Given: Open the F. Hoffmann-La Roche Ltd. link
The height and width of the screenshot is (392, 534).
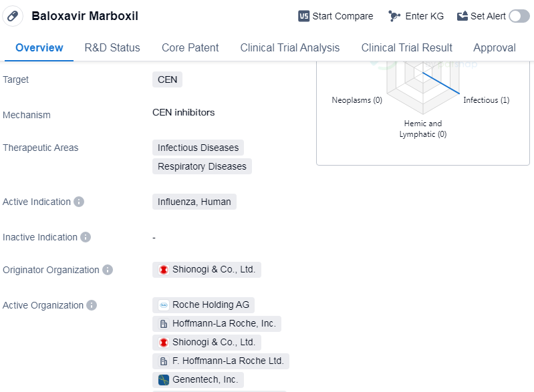Looking at the screenshot, I should point(228,361).
